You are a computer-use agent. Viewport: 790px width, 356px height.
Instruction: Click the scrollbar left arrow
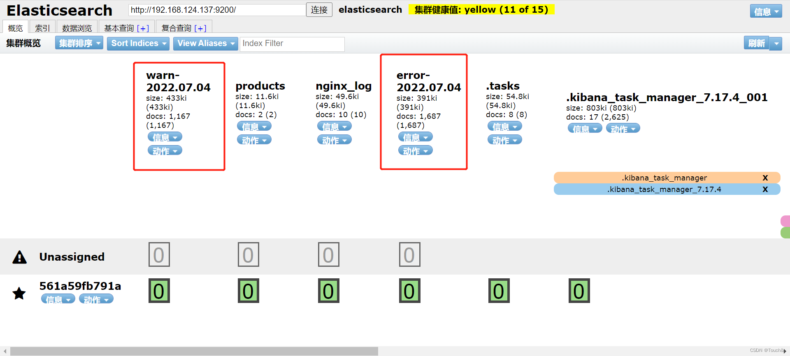pyautogui.click(x=5, y=351)
